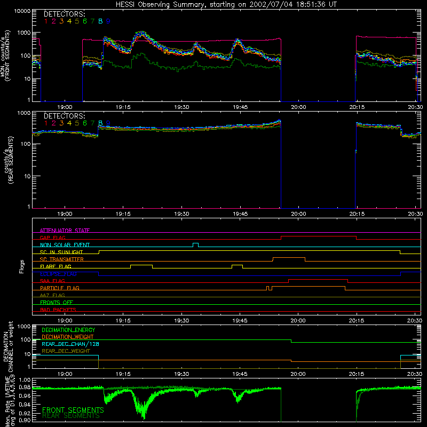Viewport: 427px width, 427px height.
Task: Click the DECIMATION CHANNEL or weight axis title
Action: (8, 346)
